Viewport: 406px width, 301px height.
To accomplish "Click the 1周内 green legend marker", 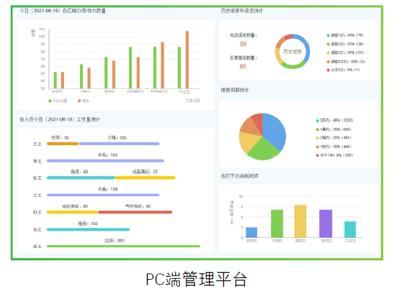I will click(x=317, y=129).
